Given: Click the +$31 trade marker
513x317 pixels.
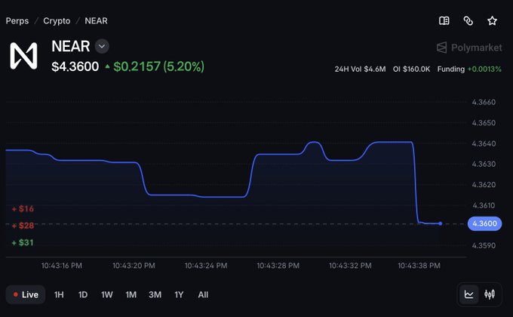Looking at the screenshot, I should [x=23, y=243].
